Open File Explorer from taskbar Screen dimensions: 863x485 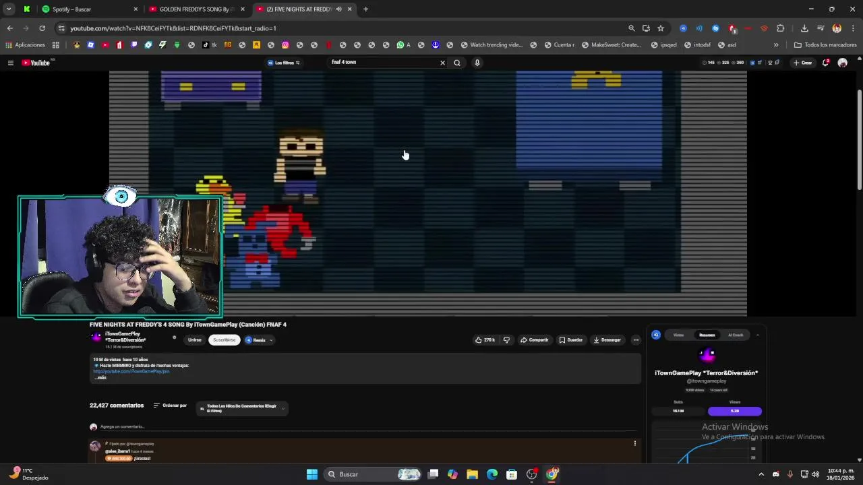472,474
